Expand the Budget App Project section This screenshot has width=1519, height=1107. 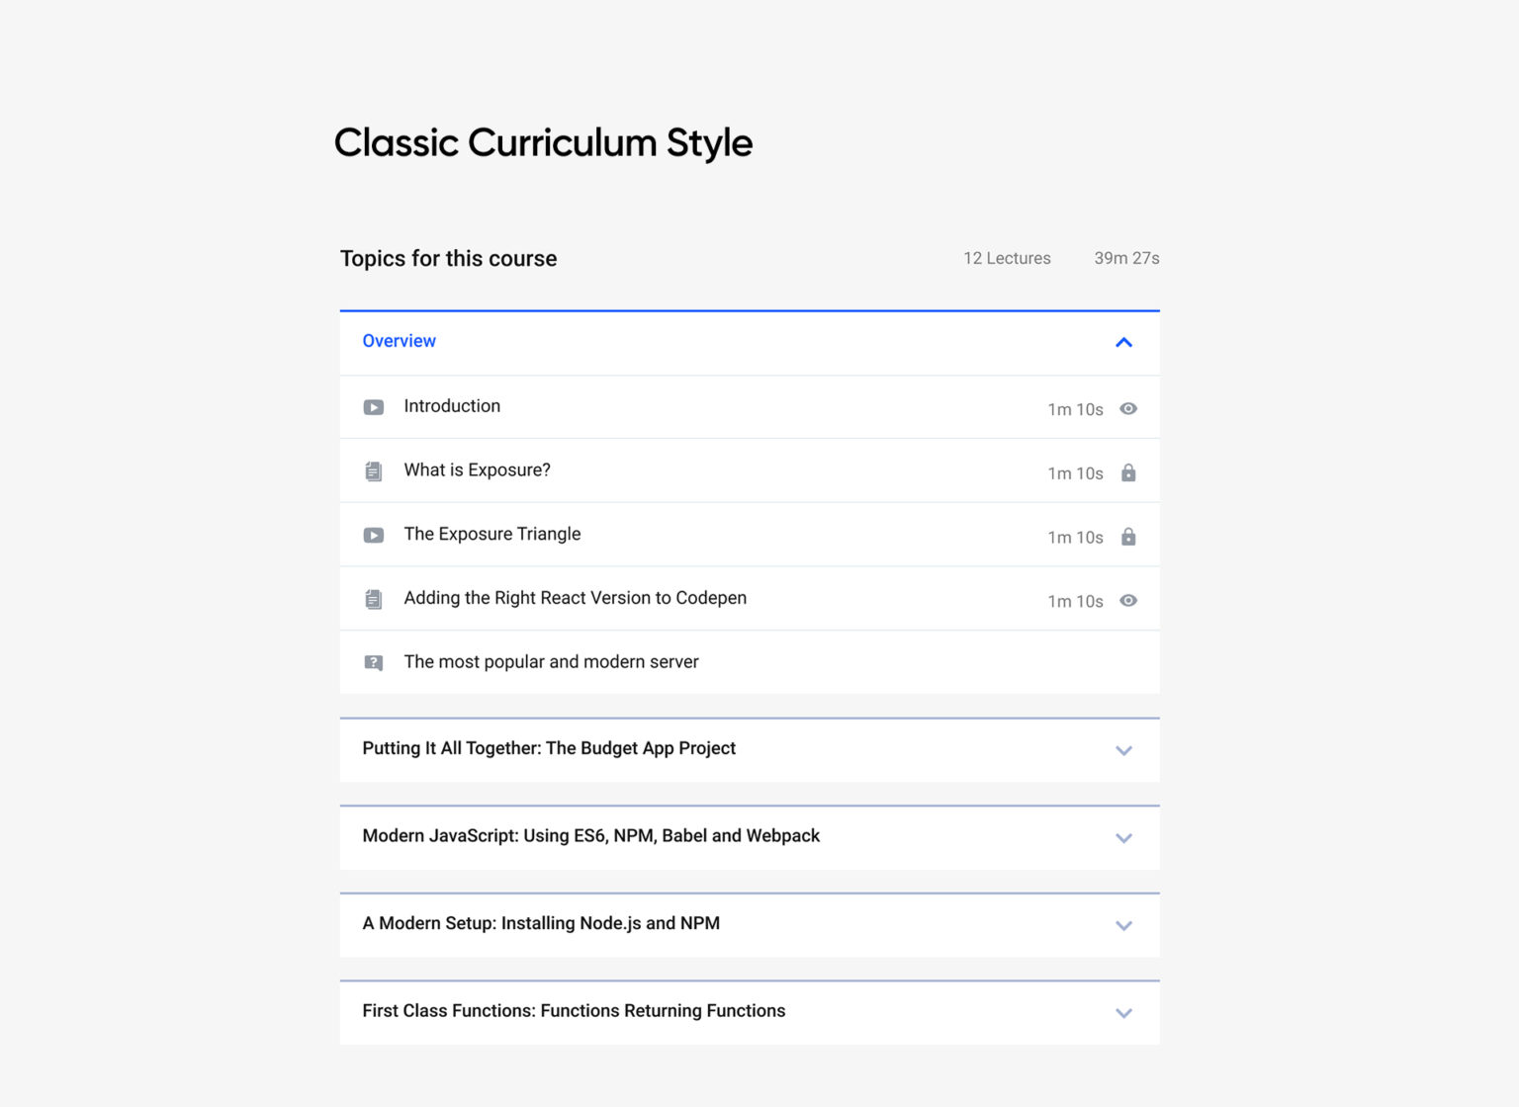(1123, 750)
